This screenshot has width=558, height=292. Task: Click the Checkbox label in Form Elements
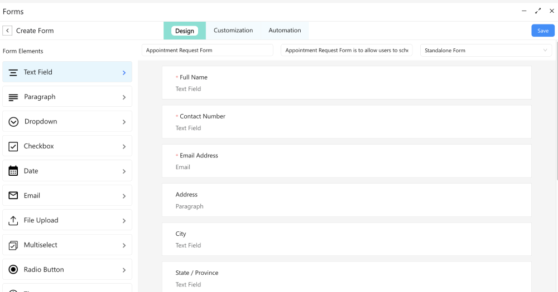coord(39,146)
